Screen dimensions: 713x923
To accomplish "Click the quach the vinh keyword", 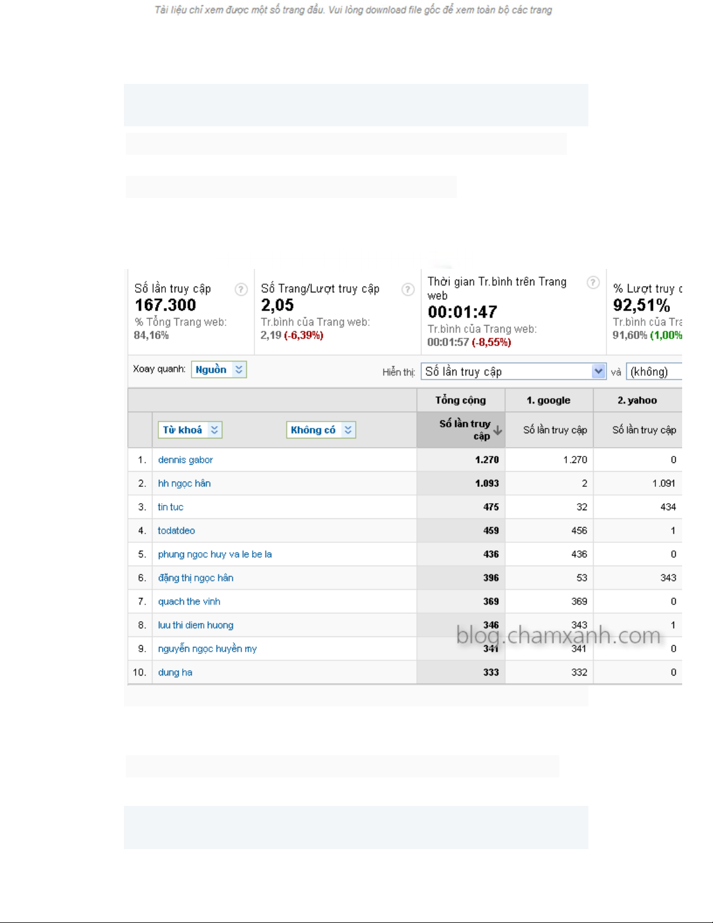I will [x=189, y=602].
